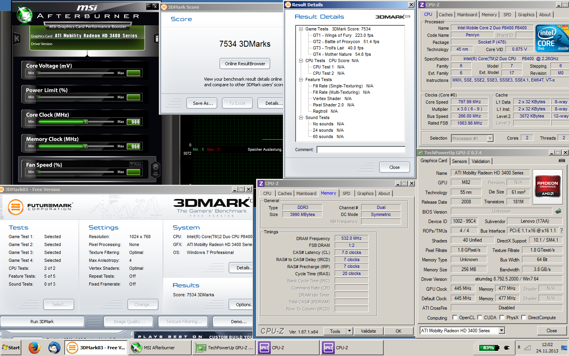Click the Futuremark orange logo
This screenshot has width=569, height=356.
click(16, 206)
